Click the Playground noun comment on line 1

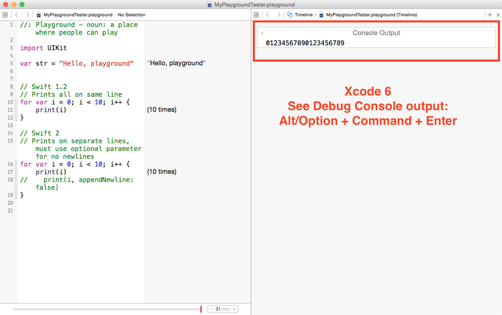pos(79,29)
